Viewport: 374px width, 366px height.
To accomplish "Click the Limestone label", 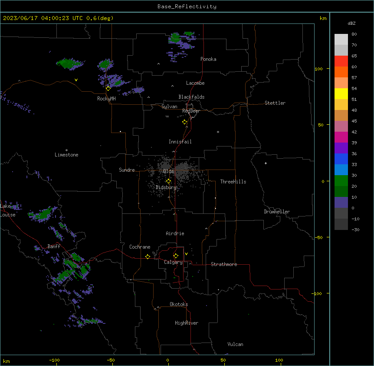I will 66,155.
